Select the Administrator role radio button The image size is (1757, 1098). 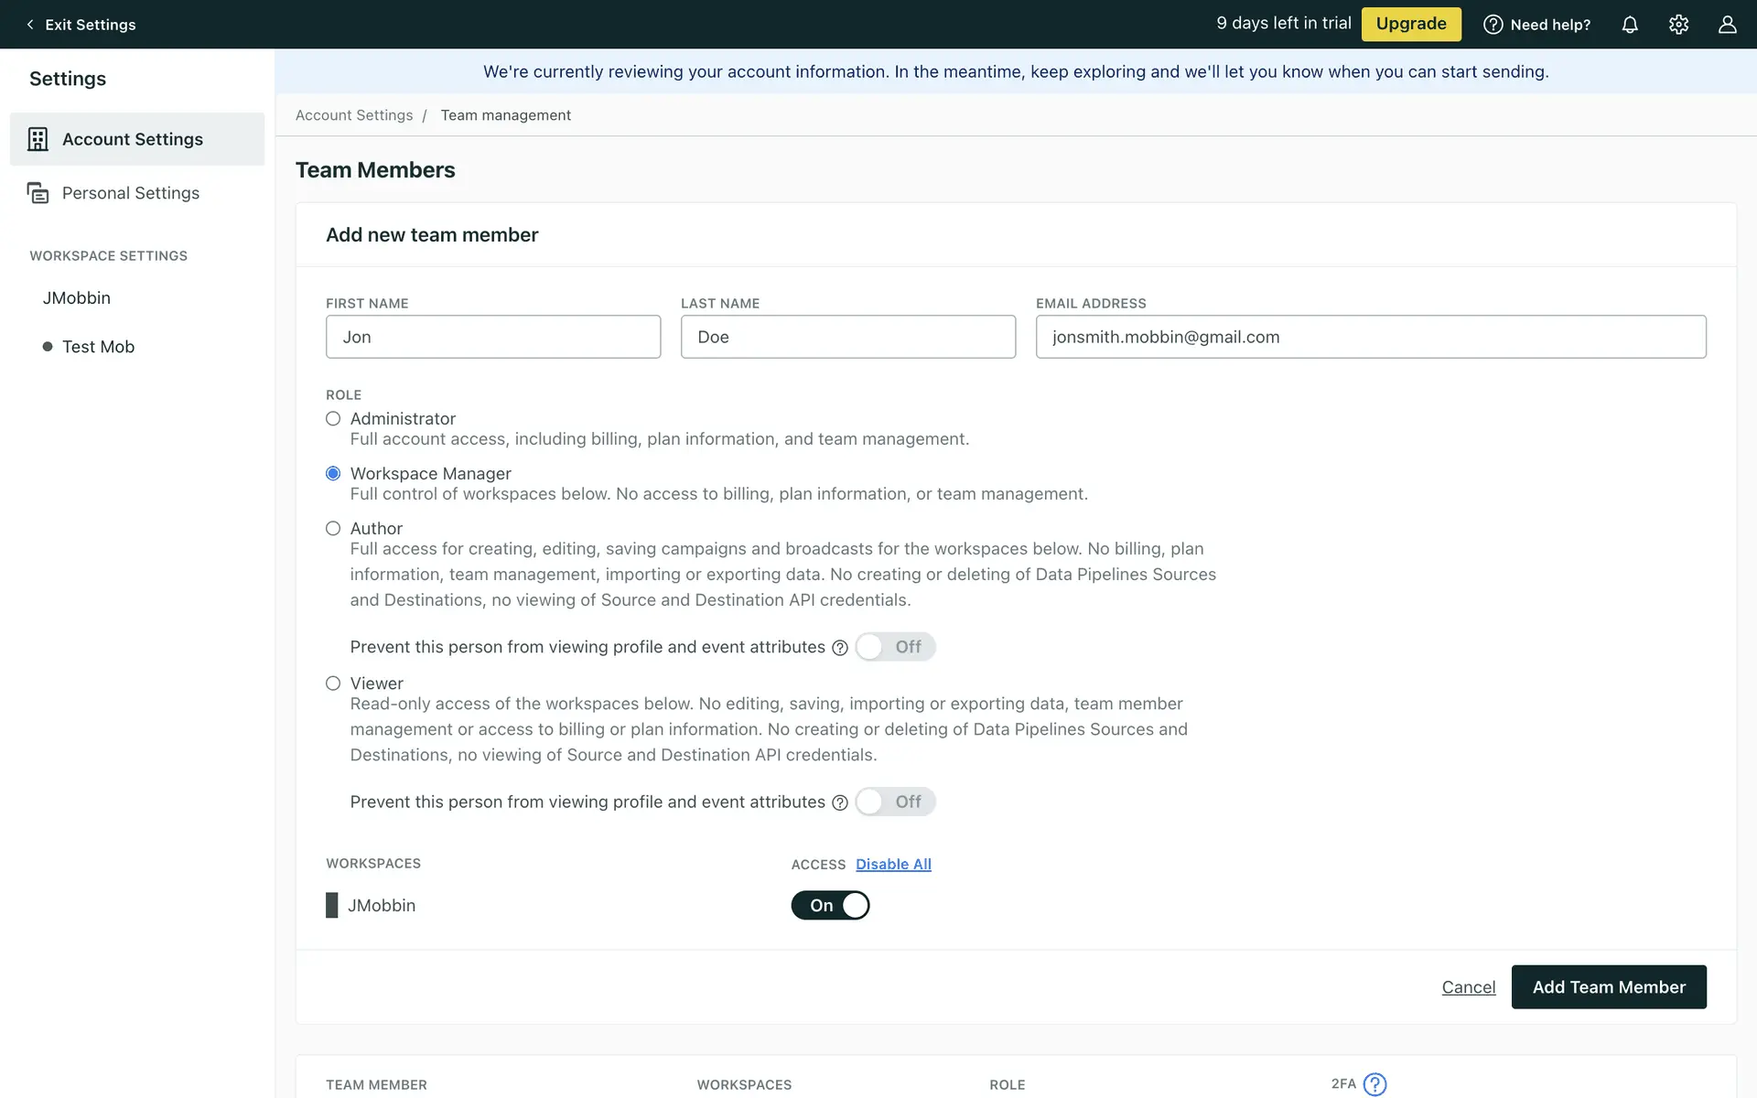(333, 419)
